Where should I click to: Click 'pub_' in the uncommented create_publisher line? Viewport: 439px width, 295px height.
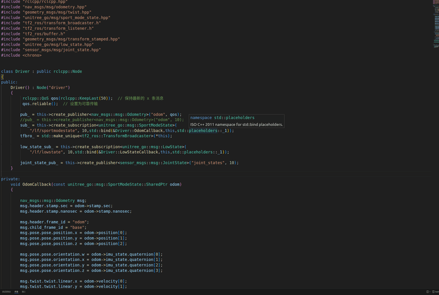tap(25, 115)
